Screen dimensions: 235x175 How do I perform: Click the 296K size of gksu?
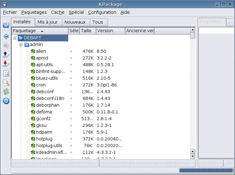[88, 125]
